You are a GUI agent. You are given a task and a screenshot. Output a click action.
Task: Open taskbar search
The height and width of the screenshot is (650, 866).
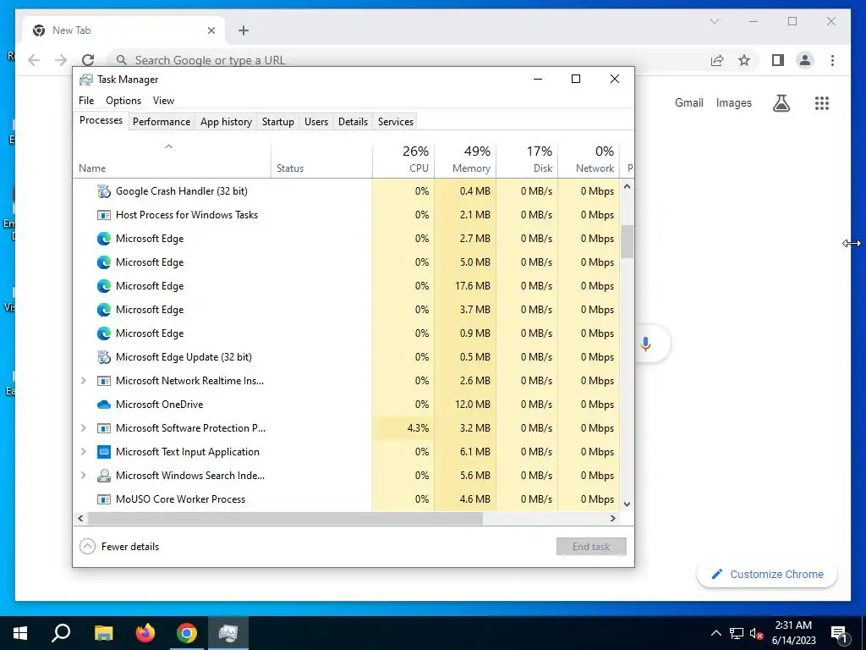61,633
